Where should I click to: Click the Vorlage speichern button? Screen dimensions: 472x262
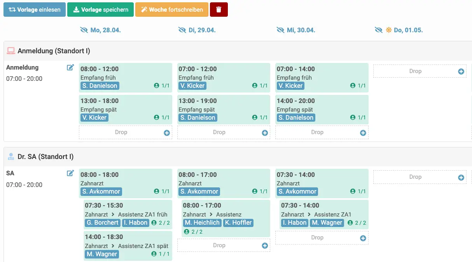(x=100, y=10)
